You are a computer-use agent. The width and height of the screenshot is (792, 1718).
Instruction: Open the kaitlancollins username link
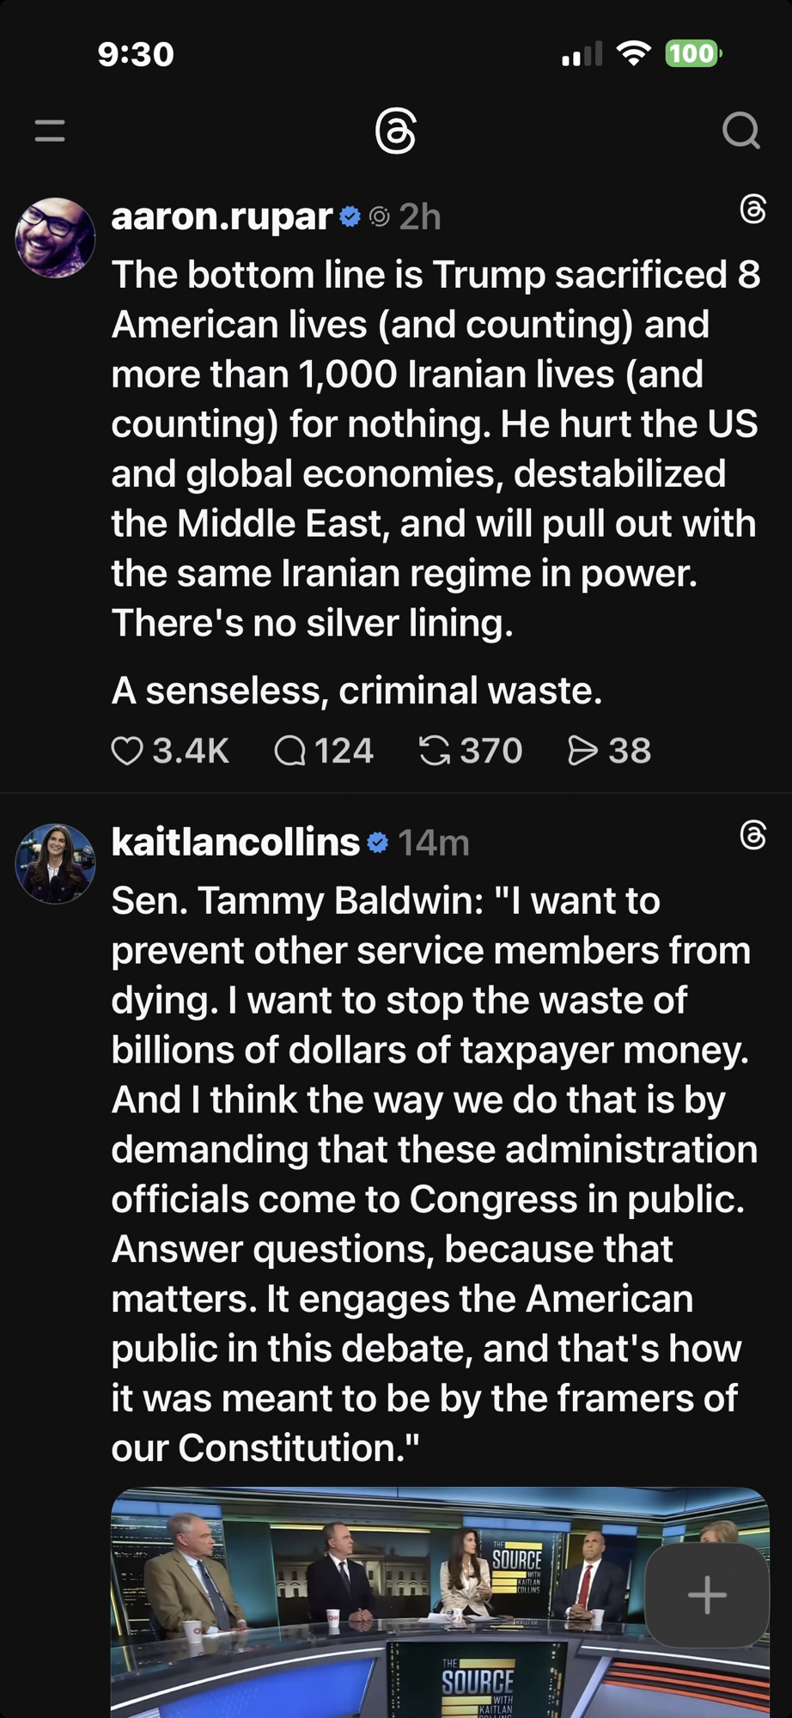(x=235, y=843)
